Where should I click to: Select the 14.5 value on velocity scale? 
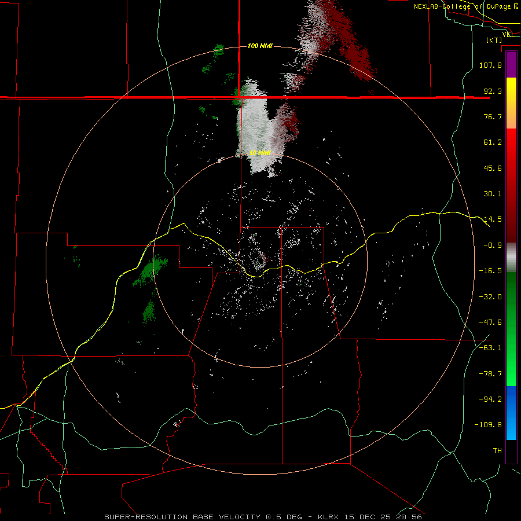click(x=493, y=219)
